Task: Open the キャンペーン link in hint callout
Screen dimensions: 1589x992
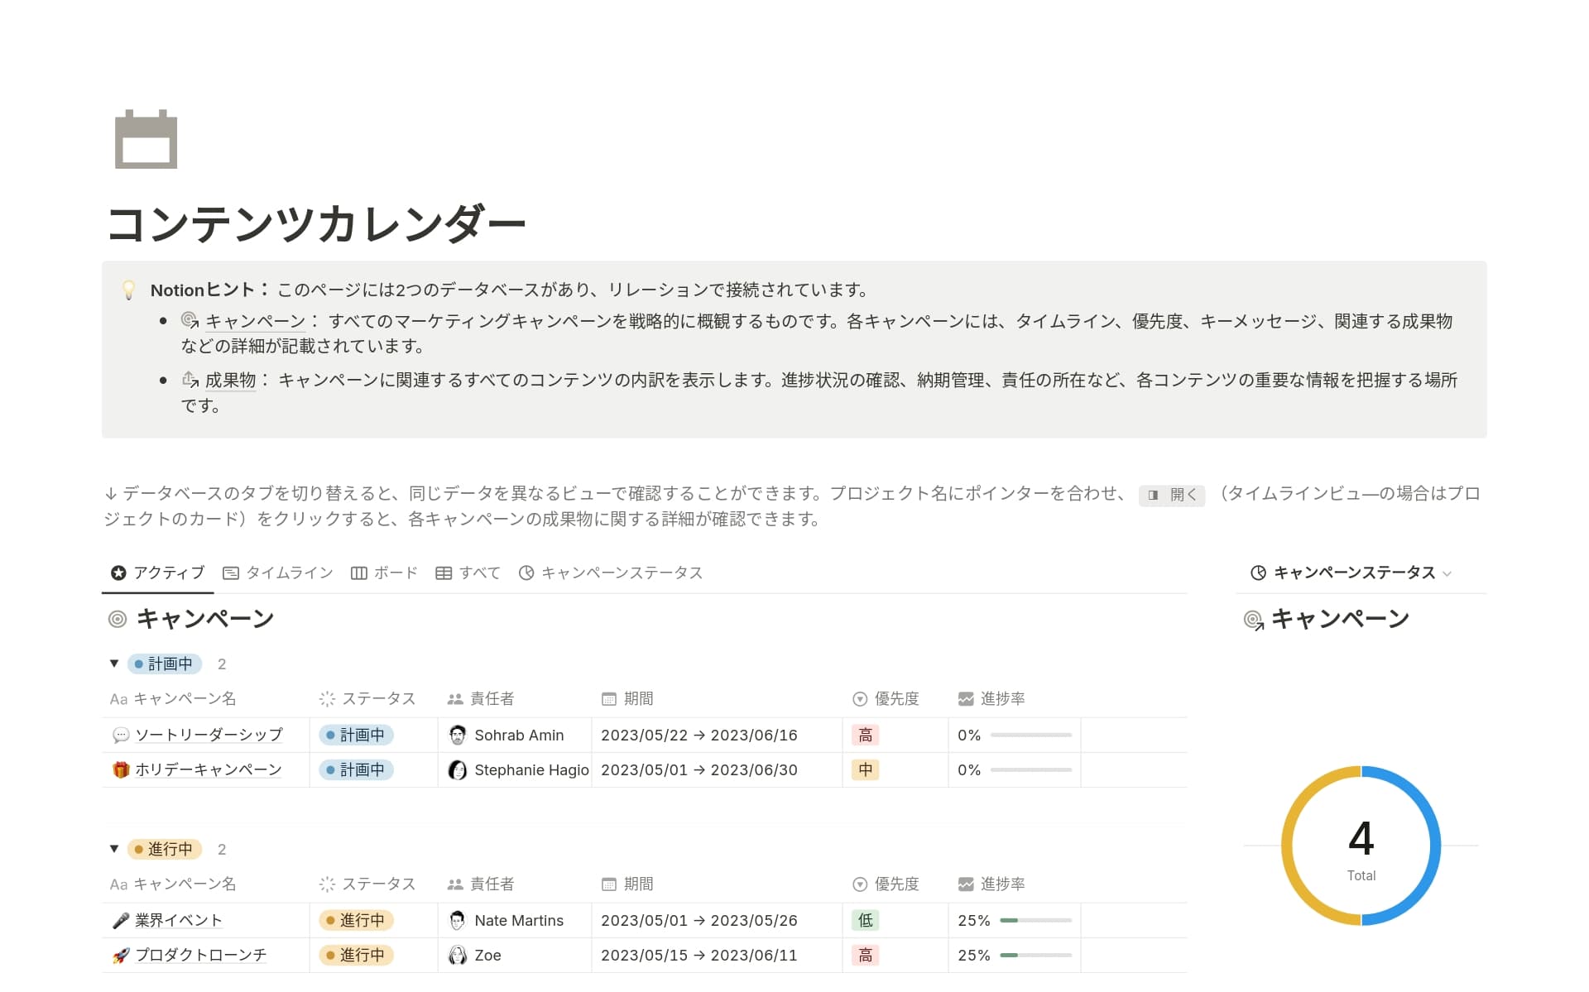Action: (x=255, y=321)
